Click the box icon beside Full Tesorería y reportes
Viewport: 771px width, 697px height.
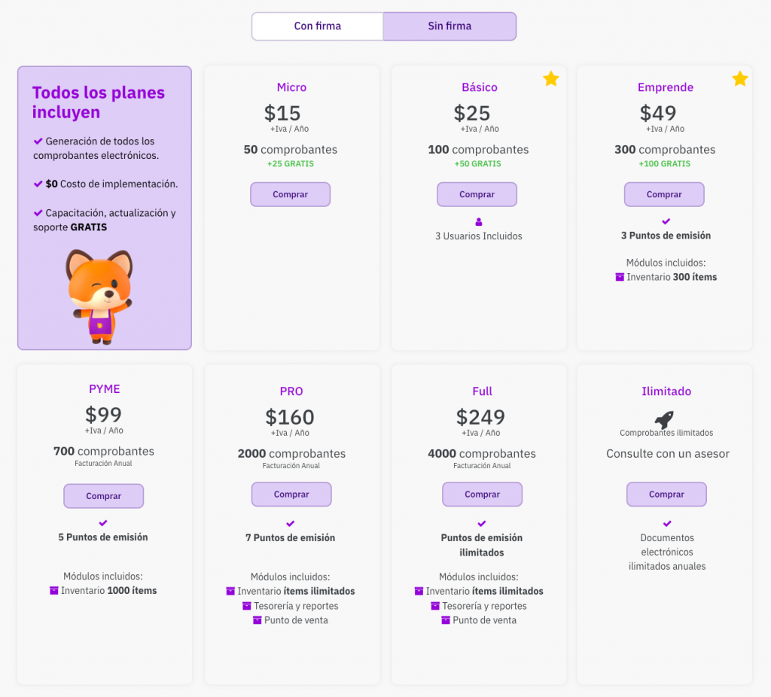pos(435,606)
